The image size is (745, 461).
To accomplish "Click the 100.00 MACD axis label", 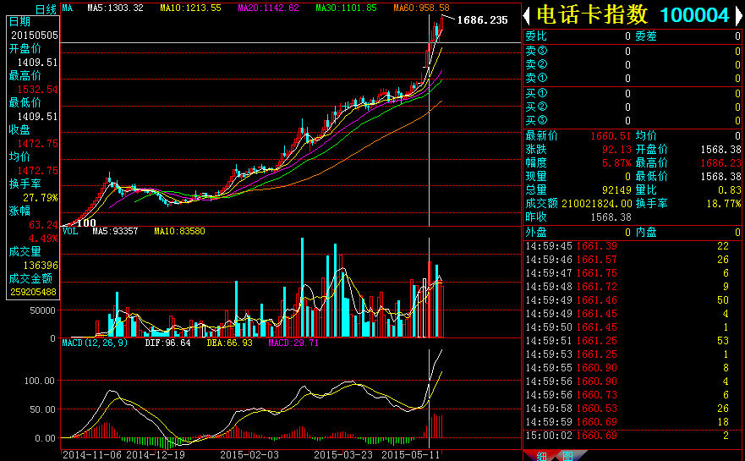I will click(x=40, y=381).
